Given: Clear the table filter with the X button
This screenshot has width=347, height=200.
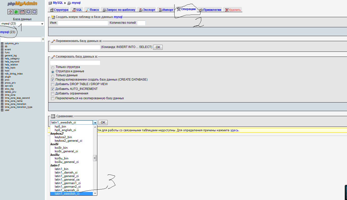Looking at the screenshot, I should coord(43,39).
